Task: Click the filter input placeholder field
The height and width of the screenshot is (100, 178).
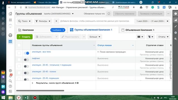Action: coord(95,21)
